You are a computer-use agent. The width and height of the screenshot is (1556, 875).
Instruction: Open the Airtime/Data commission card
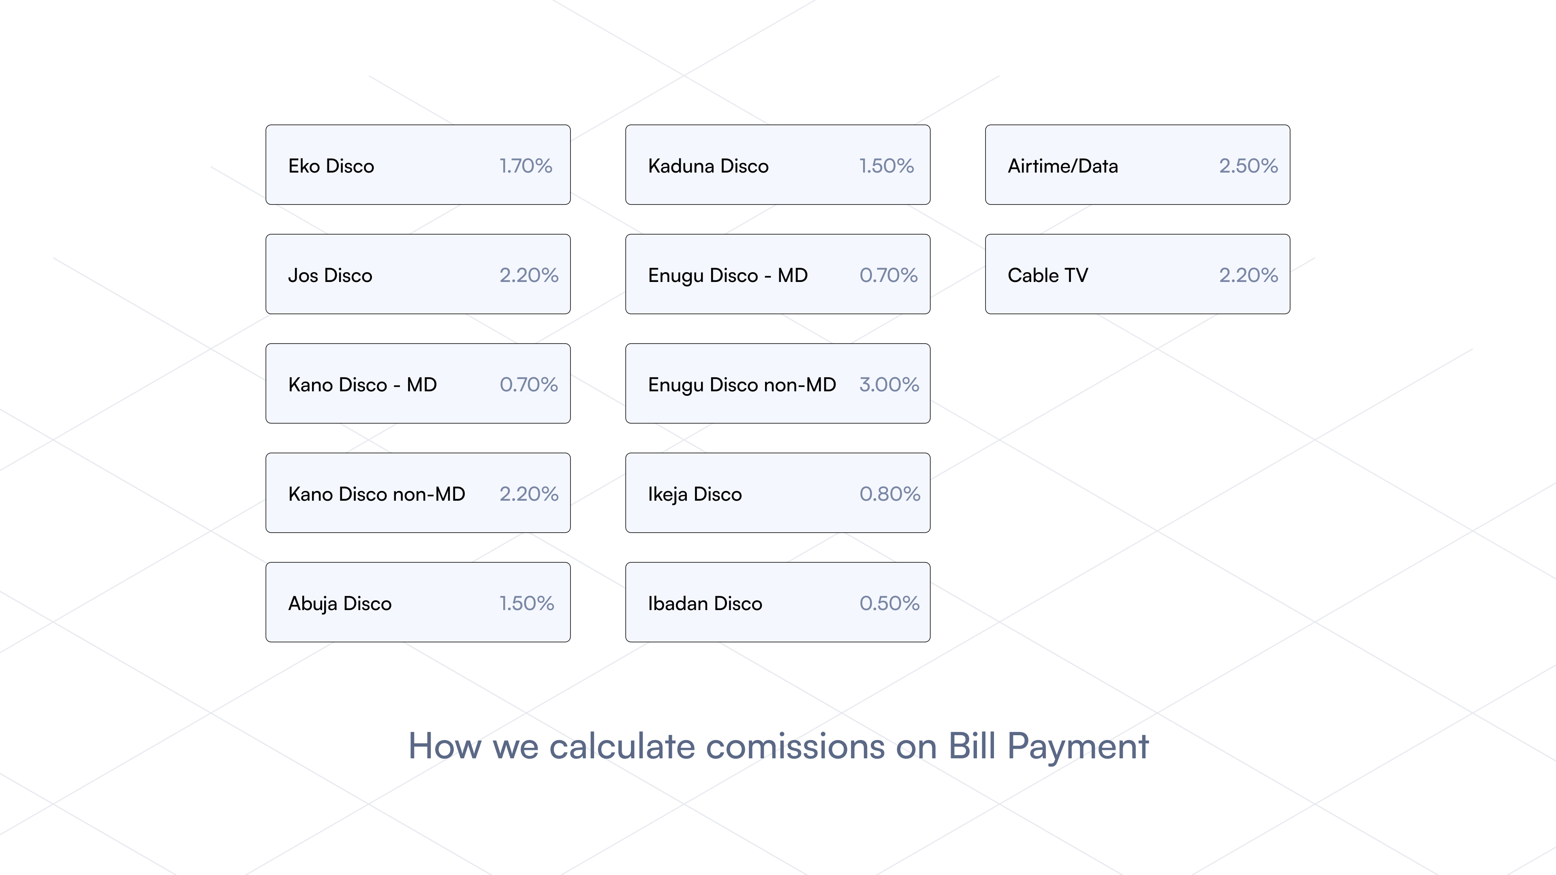(1137, 165)
